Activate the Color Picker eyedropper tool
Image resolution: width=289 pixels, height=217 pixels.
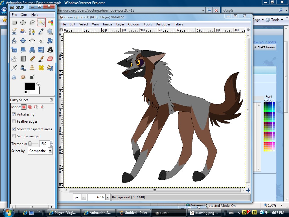(41, 31)
